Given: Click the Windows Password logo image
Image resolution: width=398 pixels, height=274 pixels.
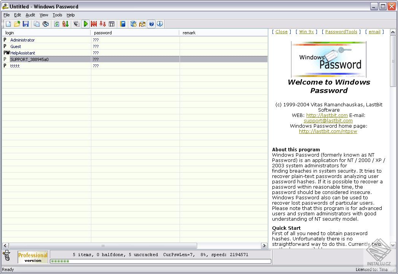Looking at the screenshot, I should (x=329, y=59).
